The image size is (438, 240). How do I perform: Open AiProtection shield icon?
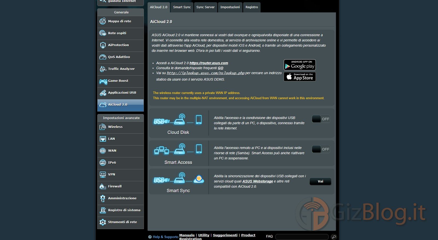pos(103,45)
